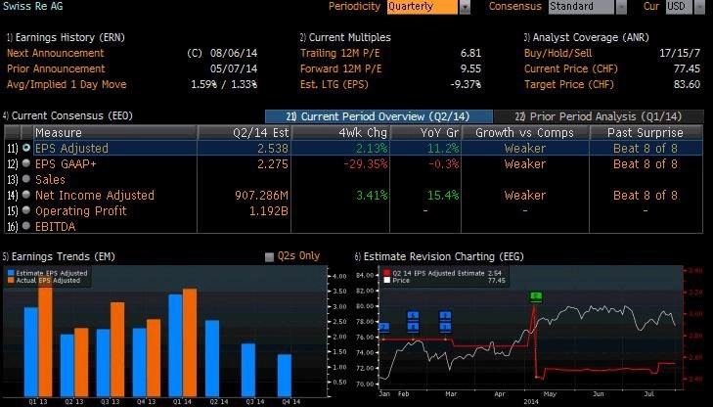Click the Swiss Re AG security name
Viewport: 713px width, 407px height.
coord(32,7)
